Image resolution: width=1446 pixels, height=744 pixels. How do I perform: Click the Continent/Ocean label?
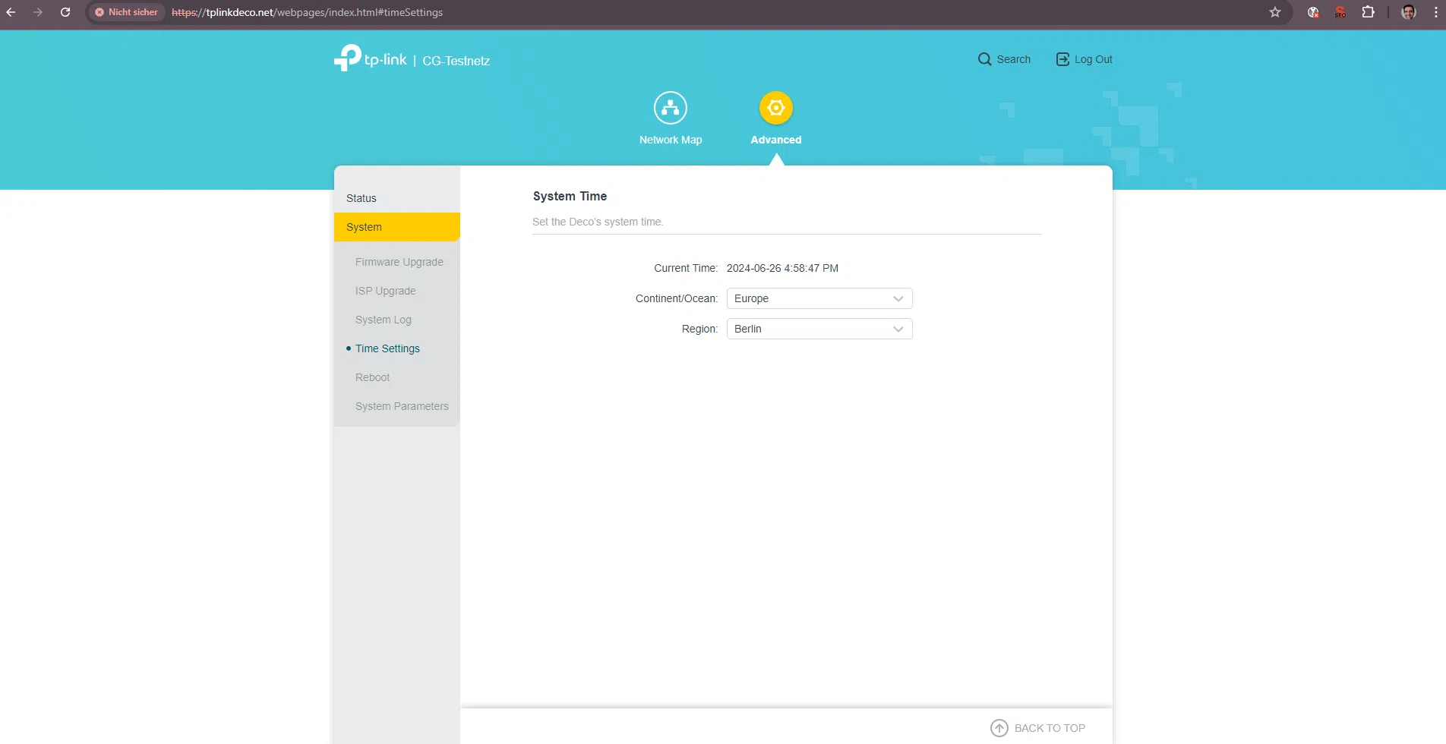click(x=676, y=298)
